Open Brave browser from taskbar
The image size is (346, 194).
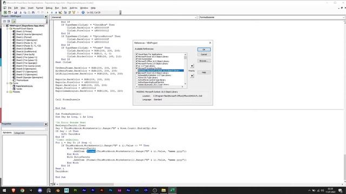13,190
